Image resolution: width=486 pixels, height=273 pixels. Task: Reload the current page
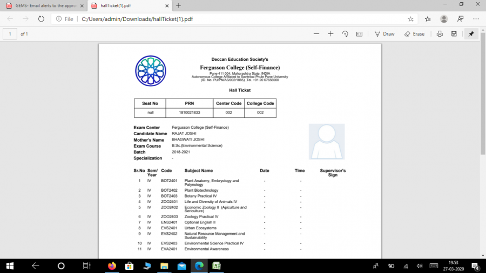pyautogui.click(x=41, y=19)
